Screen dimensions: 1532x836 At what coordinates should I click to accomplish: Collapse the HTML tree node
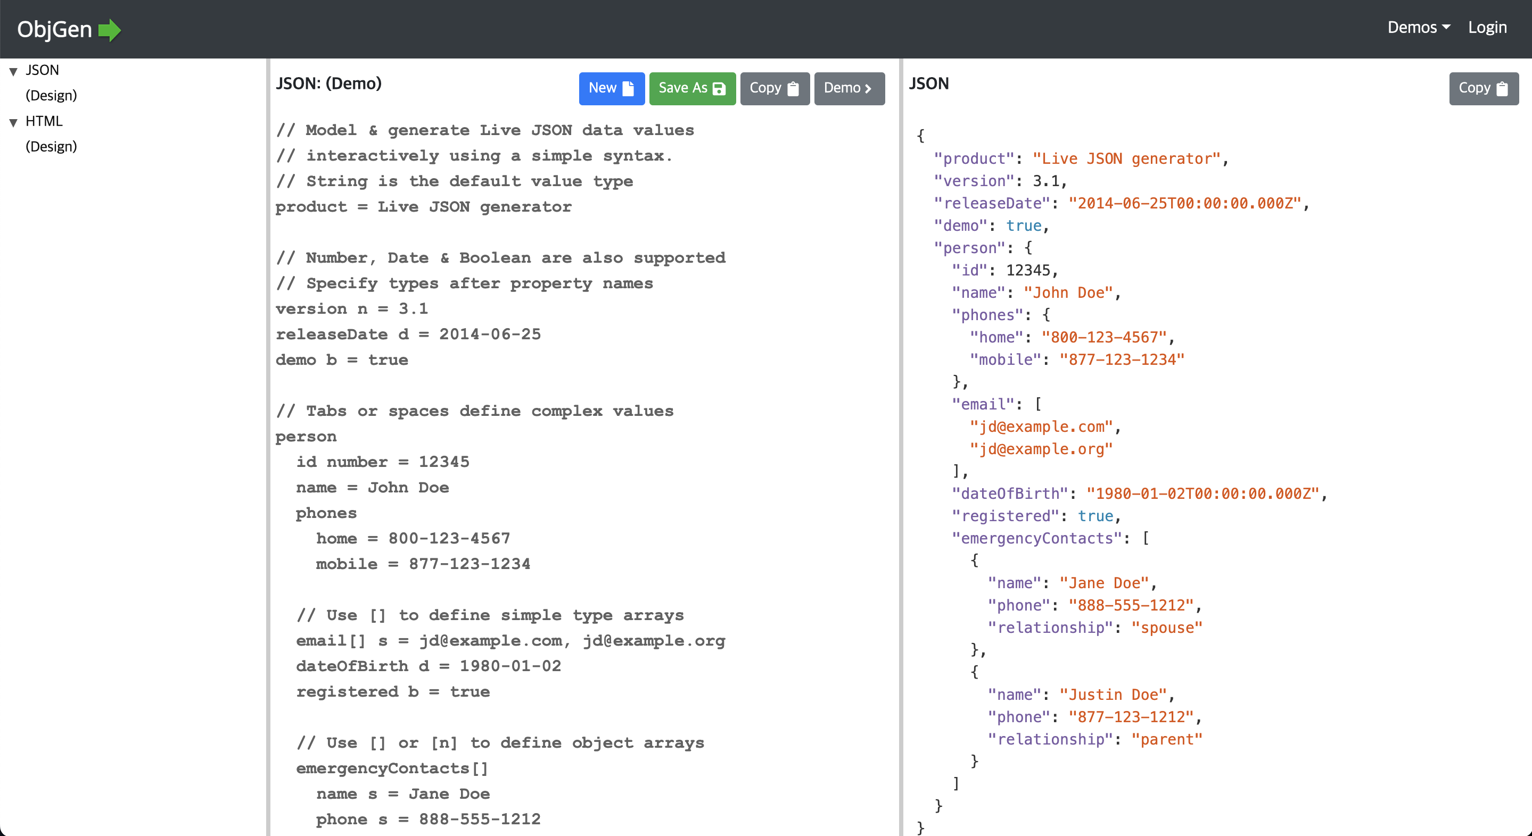(13, 122)
